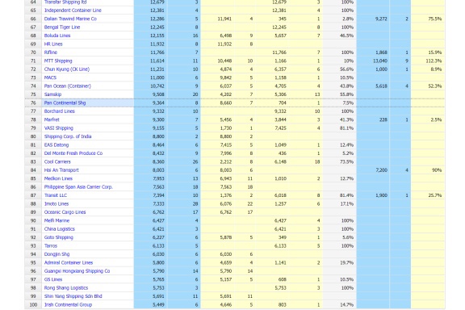The height and width of the screenshot is (310, 465).
Task: Open the Hai An Transport link
Action: (61, 170)
